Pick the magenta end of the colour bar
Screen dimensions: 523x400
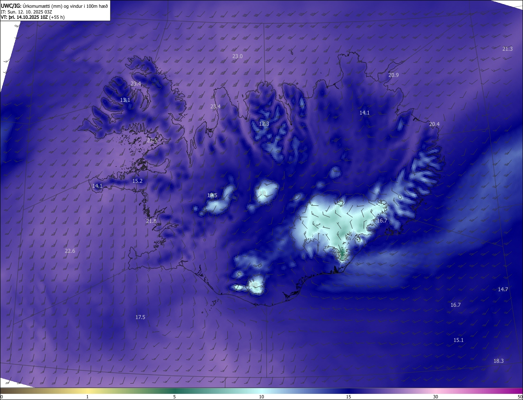click(x=516, y=391)
